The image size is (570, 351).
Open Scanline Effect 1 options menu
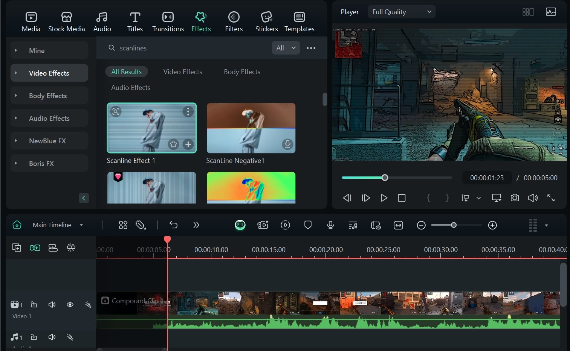click(188, 111)
